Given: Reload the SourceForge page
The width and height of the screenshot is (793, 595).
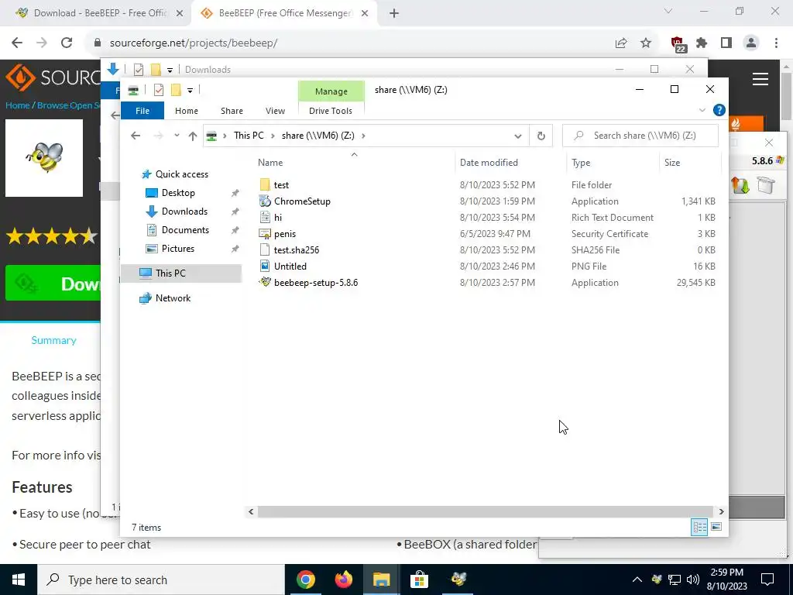Looking at the screenshot, I should (67, 43).
